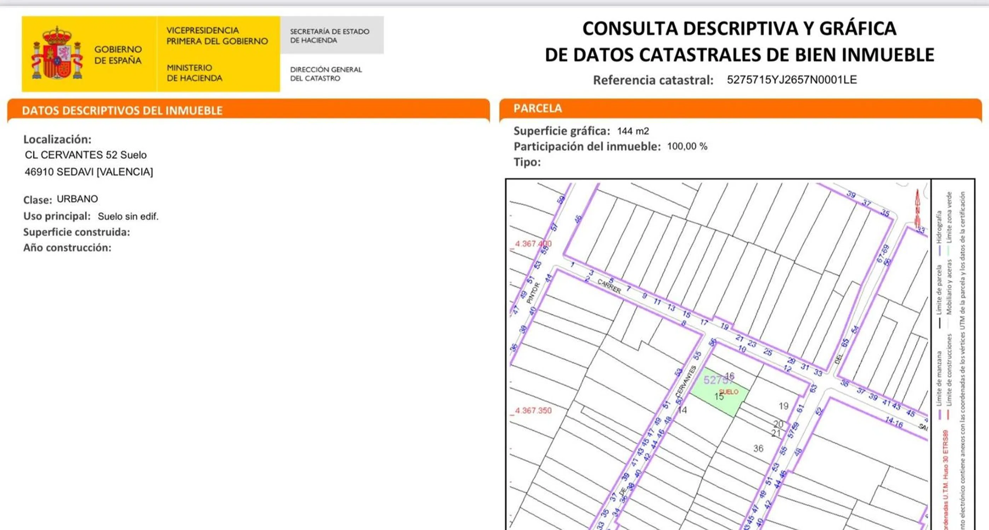Click 'MINISTERIO DE HACIENDA' in the header
The height and width of the screenshot is (530, 989).
pos(194,73)
